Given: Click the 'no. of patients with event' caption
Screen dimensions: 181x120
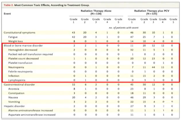Looking at the screenshot, I should pyautogui.click(x=124, y=28).
